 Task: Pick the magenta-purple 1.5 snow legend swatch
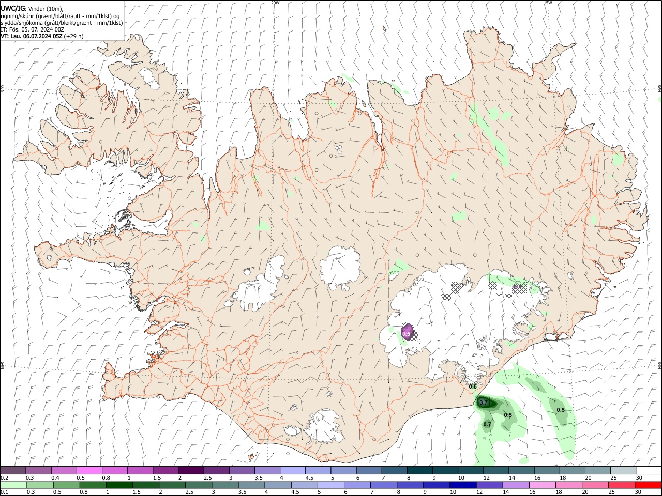165,470
